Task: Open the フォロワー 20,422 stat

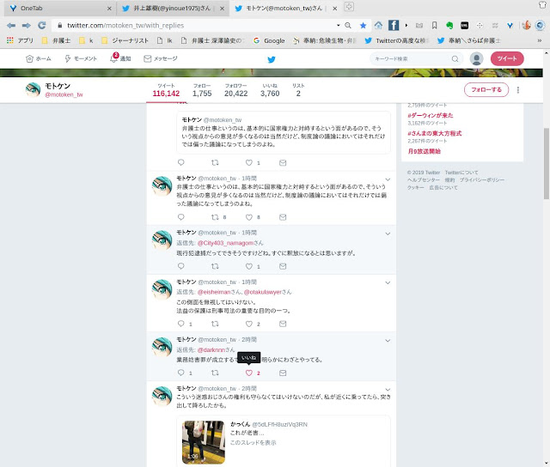Action: coord(235,90)
